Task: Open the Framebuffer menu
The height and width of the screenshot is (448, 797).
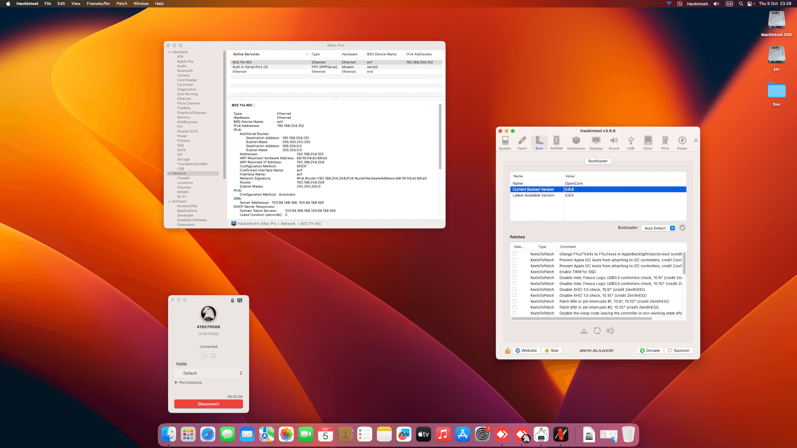Action: [x=98, y=4]
